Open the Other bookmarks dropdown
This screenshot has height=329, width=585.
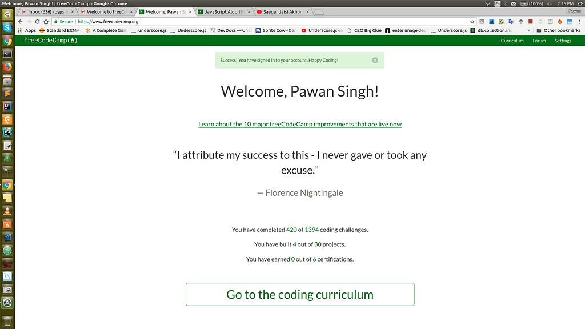coord(559,30)
